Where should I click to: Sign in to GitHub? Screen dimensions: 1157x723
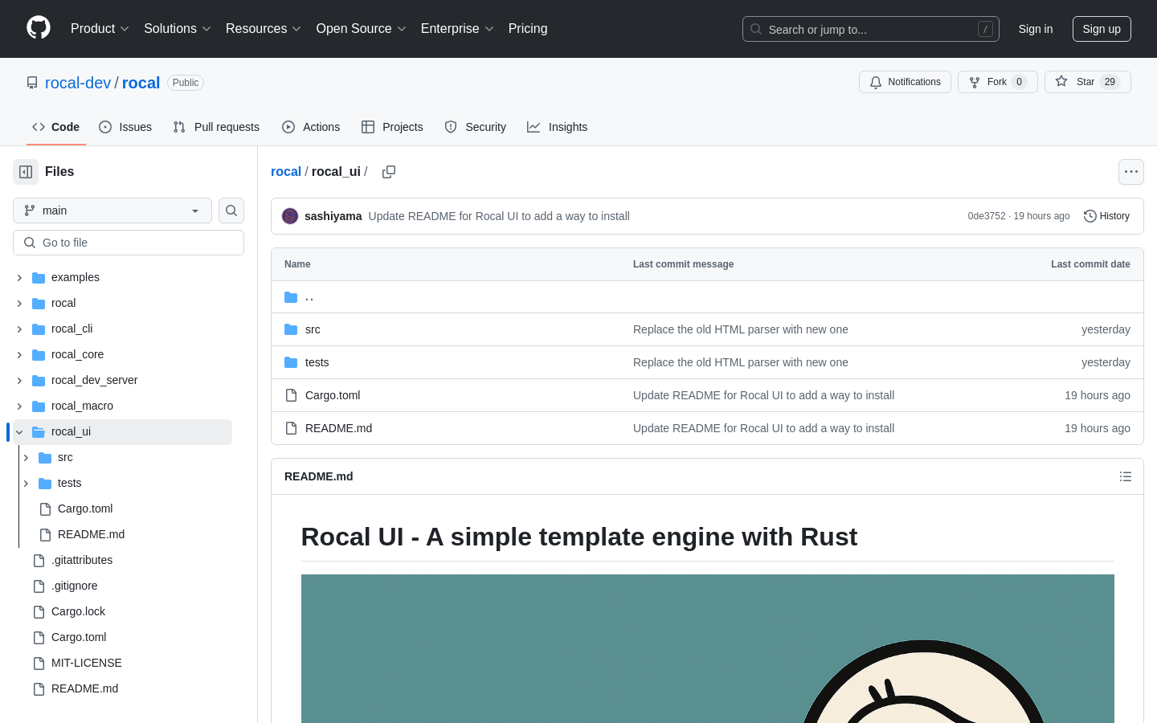click(x=1035, y=29)
